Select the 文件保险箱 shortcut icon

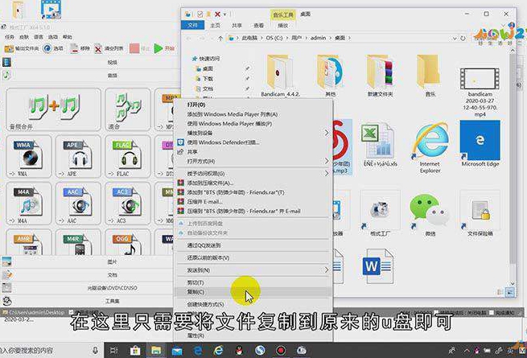480,215
